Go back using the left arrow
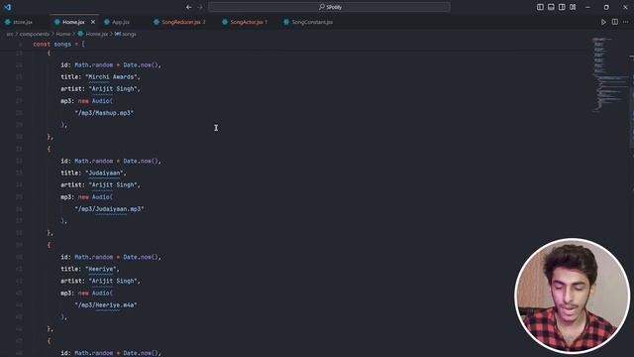This screenshot has width=634, height=357. click(x=189, y=7)
